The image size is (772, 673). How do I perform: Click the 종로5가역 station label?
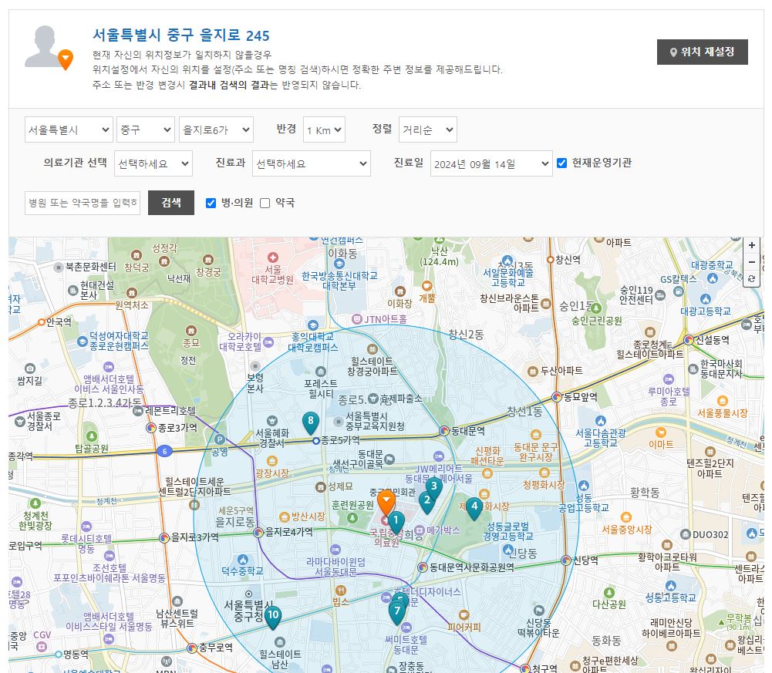tap(340, 440)
